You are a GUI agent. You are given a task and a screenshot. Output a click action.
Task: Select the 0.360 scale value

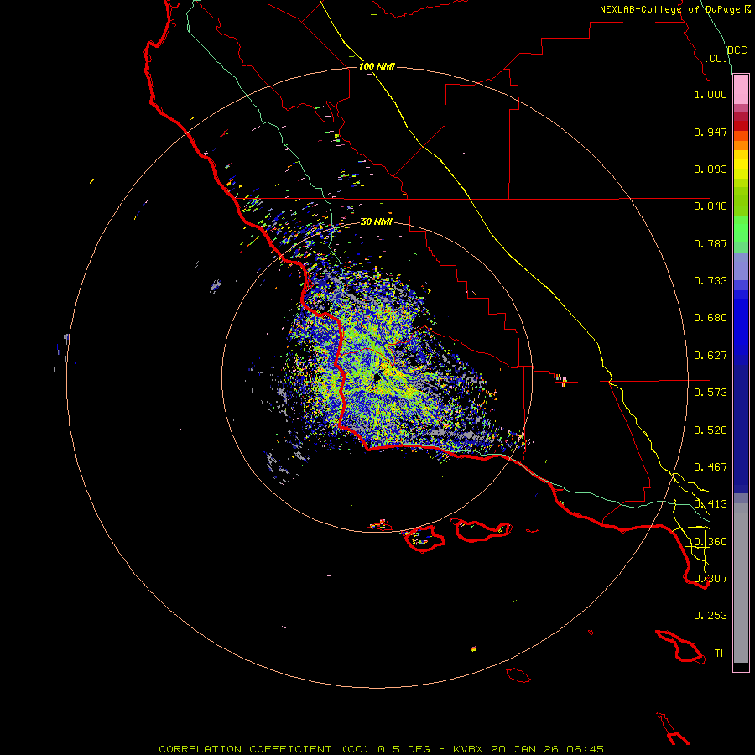click(711, 542)
